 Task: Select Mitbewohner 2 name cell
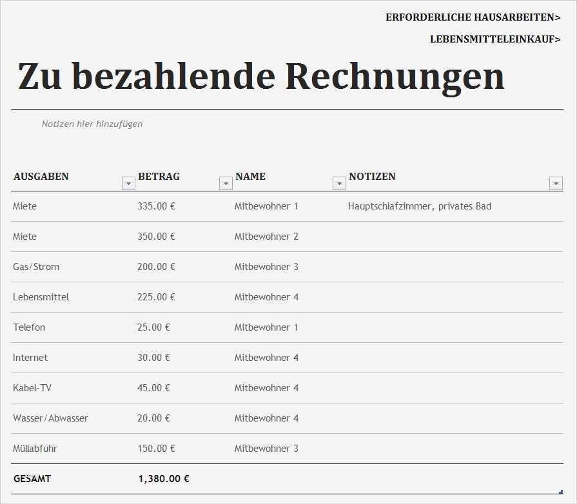[266, 236]
